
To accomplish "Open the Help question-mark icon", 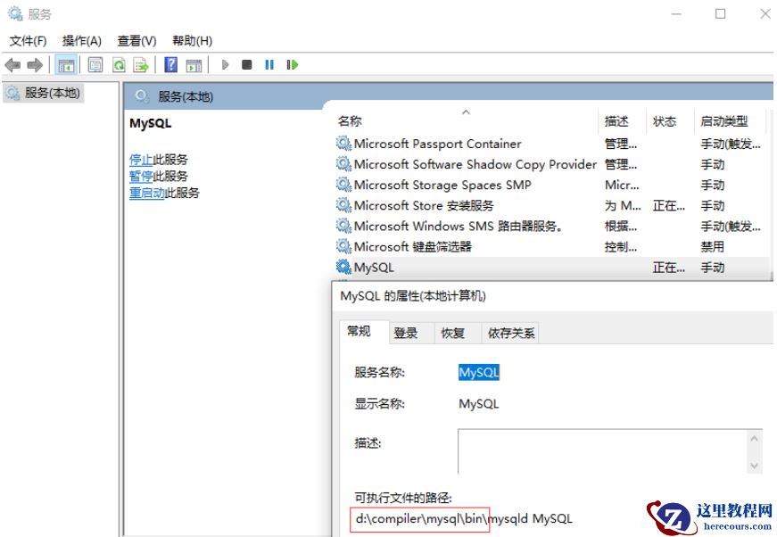I will 171,65.
